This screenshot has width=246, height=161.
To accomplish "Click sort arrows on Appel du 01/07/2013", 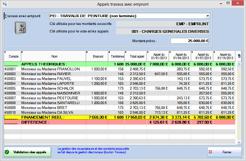I will coord(192,52).
